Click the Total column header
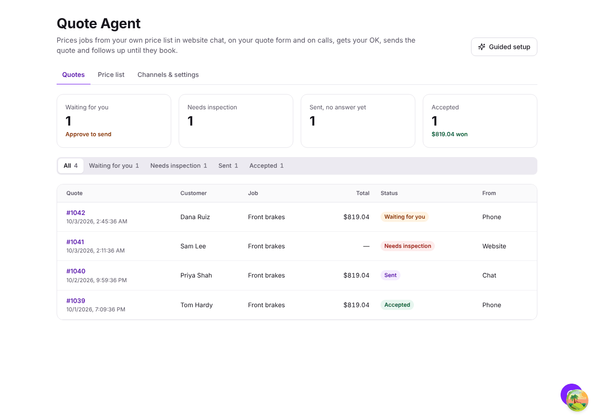 point(363,193)
